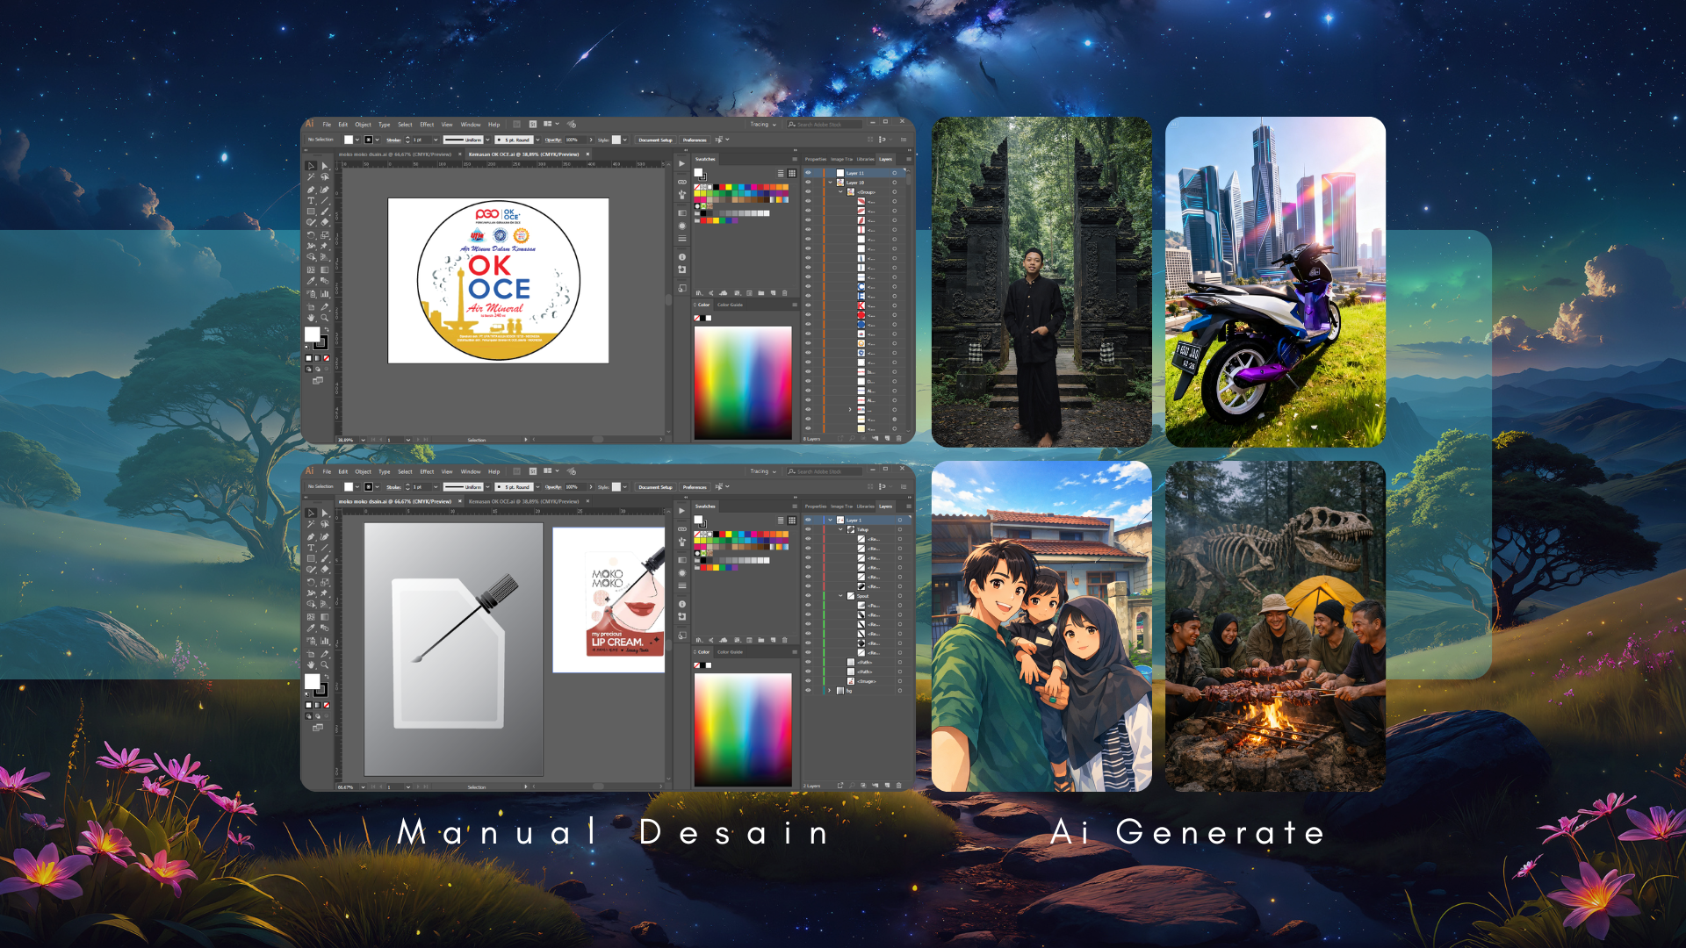The image size is (1686, 948).
Task: Click Document Setup in OK OCE window
Action: pos(655,140)
